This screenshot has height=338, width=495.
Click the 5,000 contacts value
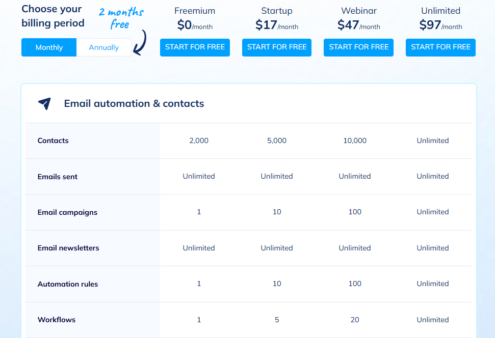tap(277, 140)
